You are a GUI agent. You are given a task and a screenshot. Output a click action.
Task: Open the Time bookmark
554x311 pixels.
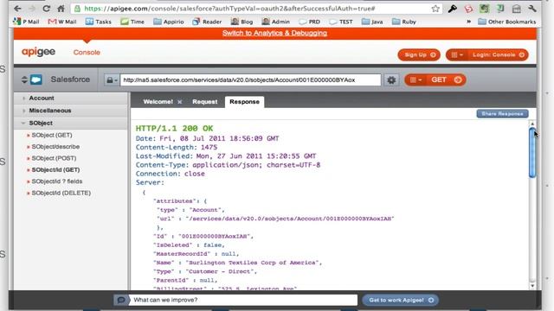[132, 22]
